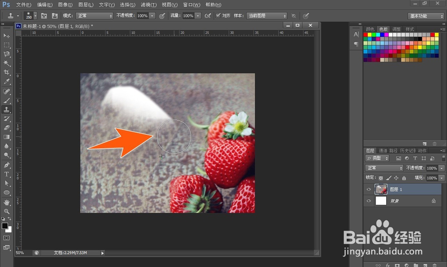Screen dimensions: 447x267
Task: Uncheck the 对齐 aligned checkbox
Action: 218,16
